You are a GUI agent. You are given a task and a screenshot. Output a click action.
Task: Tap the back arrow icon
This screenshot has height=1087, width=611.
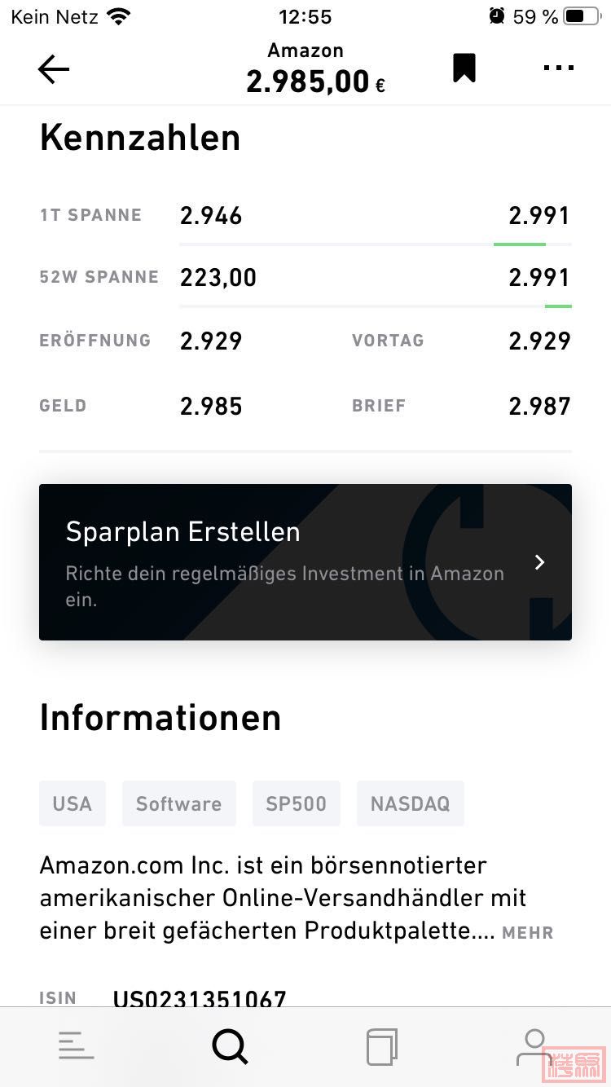(54, 70)
